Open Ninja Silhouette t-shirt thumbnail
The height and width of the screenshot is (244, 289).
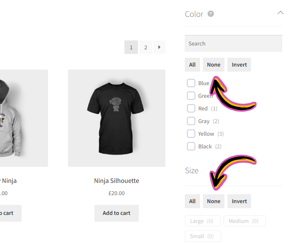pyautogui.click(x=116, y=118)
